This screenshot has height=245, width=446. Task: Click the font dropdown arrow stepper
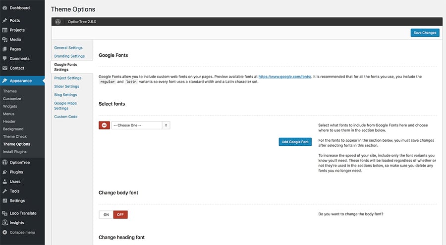coord(166,125)
